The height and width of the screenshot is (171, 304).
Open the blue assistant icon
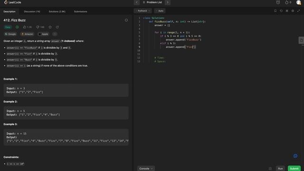point(295,156)
